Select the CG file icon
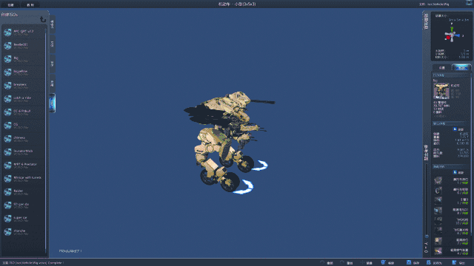474x266 pixels. click(x=7, y=125)
